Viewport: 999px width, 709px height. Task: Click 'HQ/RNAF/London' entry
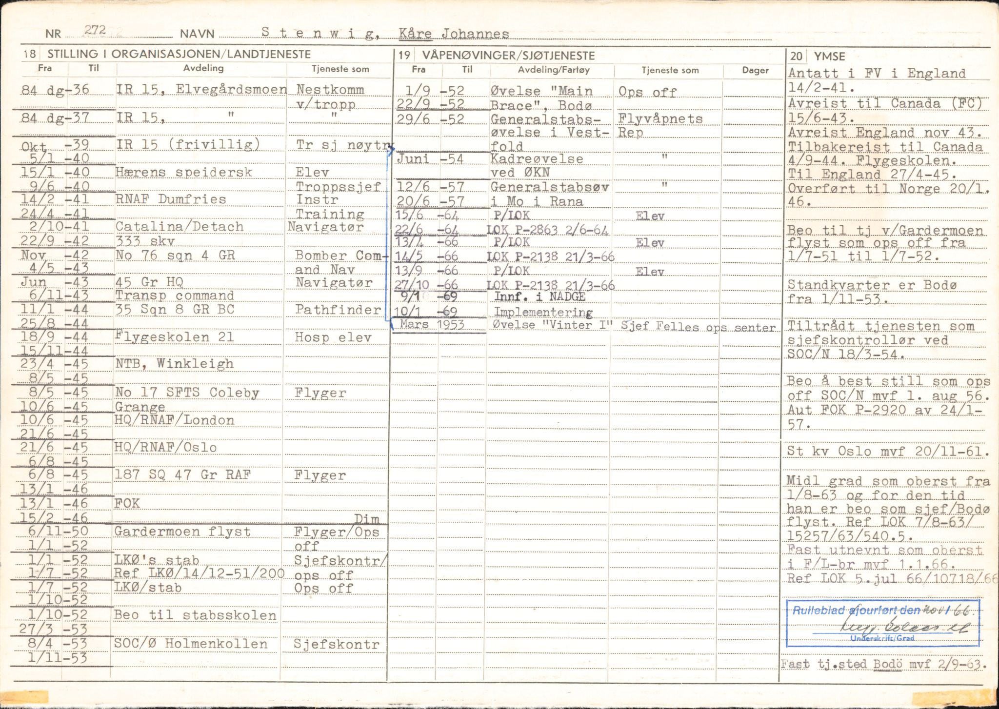coord(175,420)
